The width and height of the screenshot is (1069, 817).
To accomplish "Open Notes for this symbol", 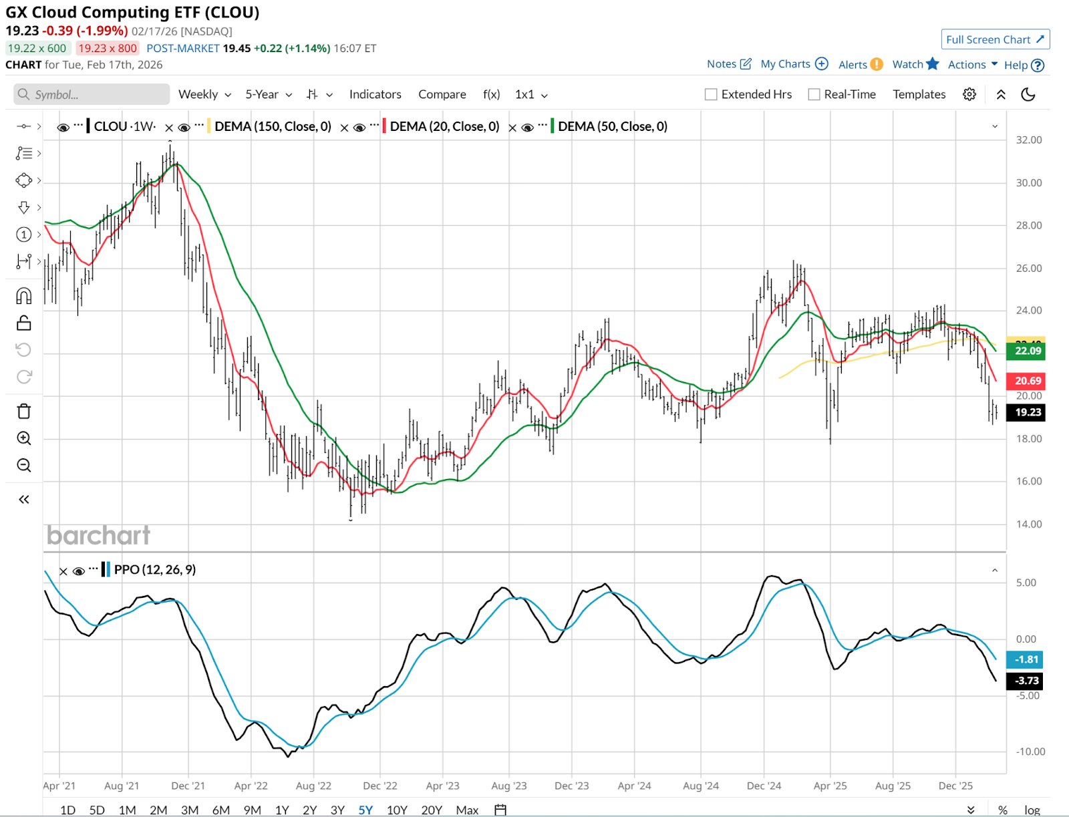I will coord(729,64).
